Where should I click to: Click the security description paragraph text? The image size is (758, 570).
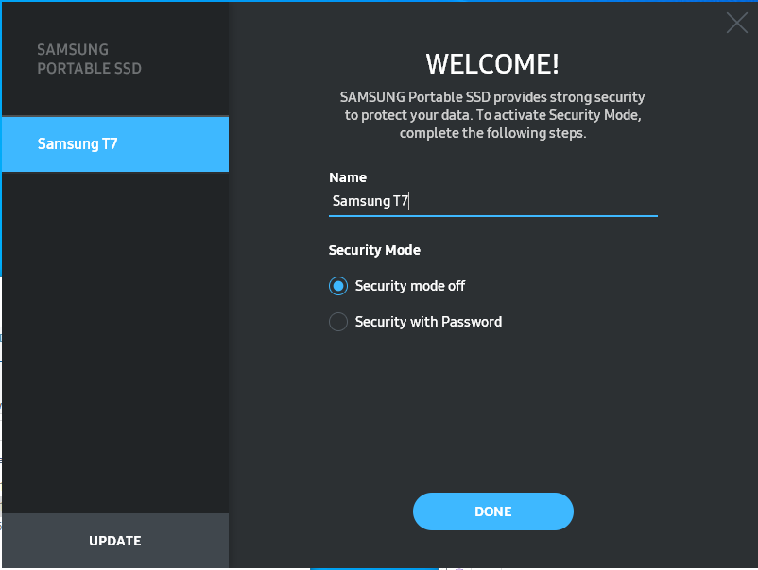492,115
